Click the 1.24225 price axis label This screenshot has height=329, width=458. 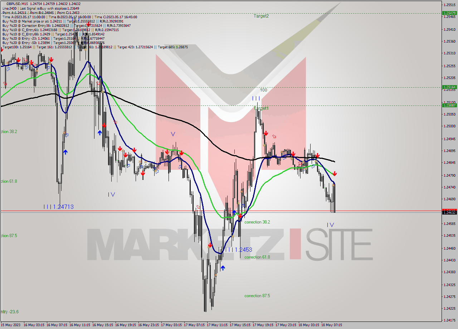pyautogui.click(x=449, y=309)
